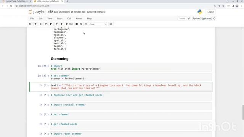Click the import snowball stemmer cell
The image size is (244, 137).
(x=131, y=106)
